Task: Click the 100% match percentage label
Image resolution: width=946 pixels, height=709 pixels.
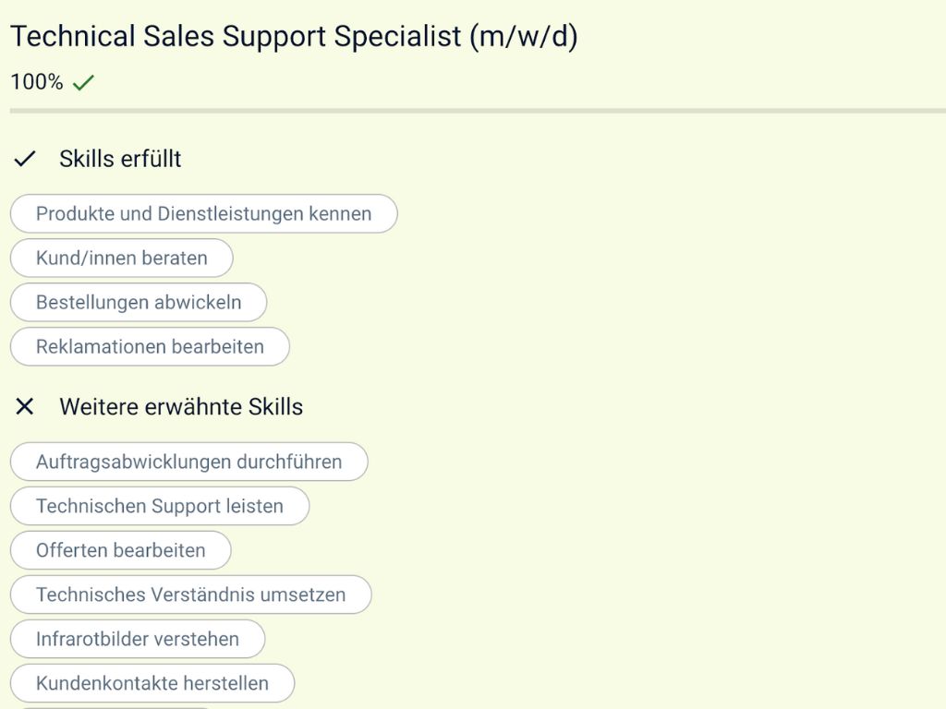Action: pos(37,82)
